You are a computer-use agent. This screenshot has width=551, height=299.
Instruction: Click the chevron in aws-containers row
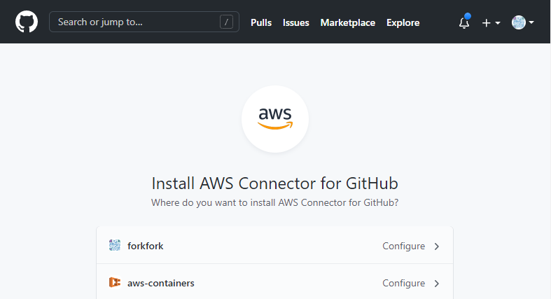point(437,284)
